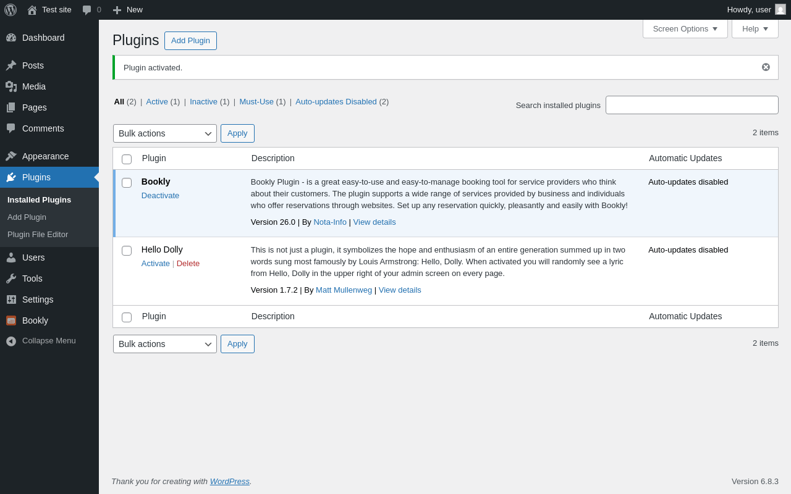Click the Add Plugin button
The image size is (791, 494).
tap(190, 41)
